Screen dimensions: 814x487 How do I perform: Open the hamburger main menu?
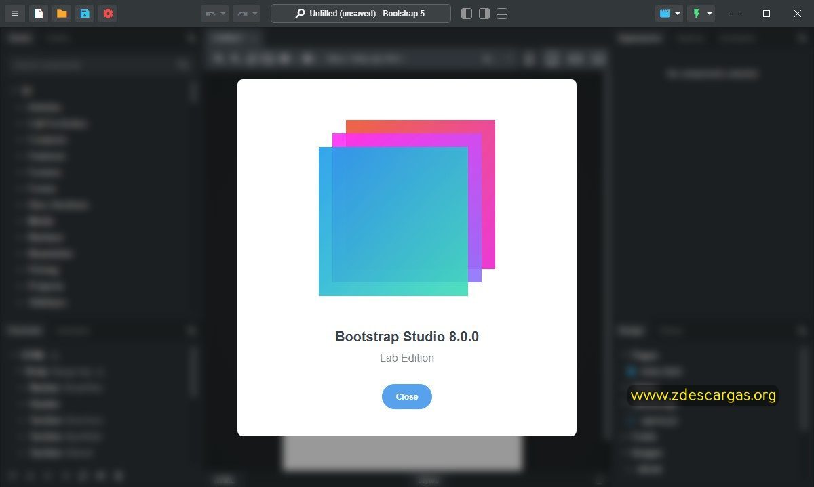(x=15, y=14)
